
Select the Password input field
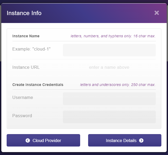109,117
